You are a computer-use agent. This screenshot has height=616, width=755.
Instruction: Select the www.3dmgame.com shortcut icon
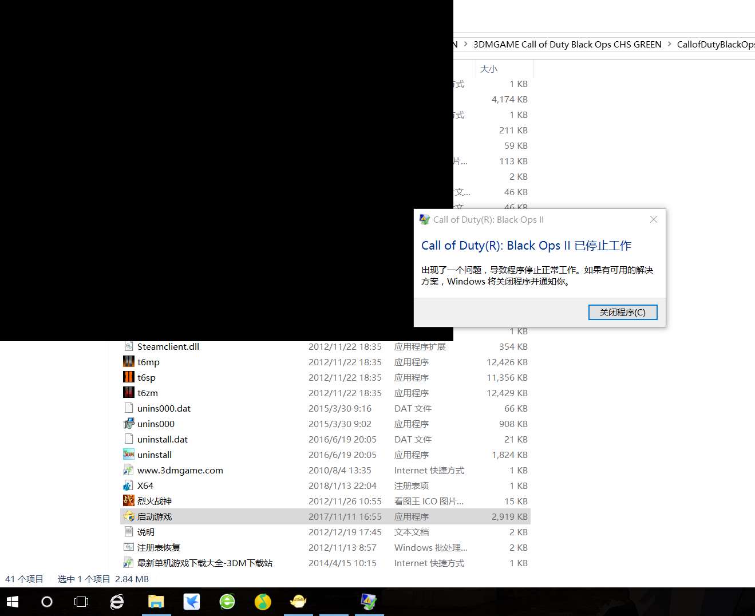click(129, 470)
